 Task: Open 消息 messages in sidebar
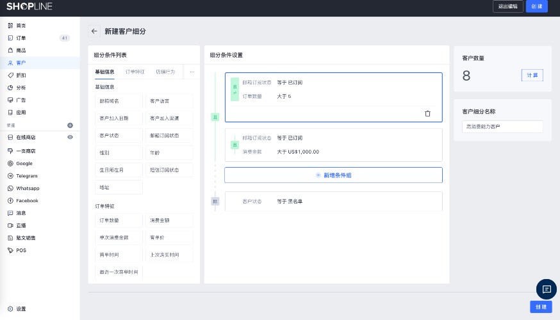21,213
